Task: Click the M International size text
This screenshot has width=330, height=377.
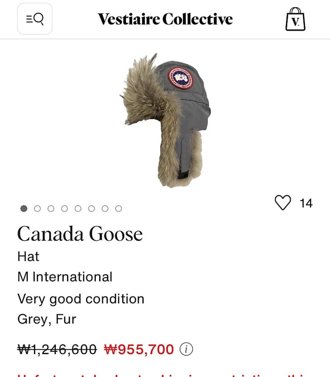Action: coord(65,277)
